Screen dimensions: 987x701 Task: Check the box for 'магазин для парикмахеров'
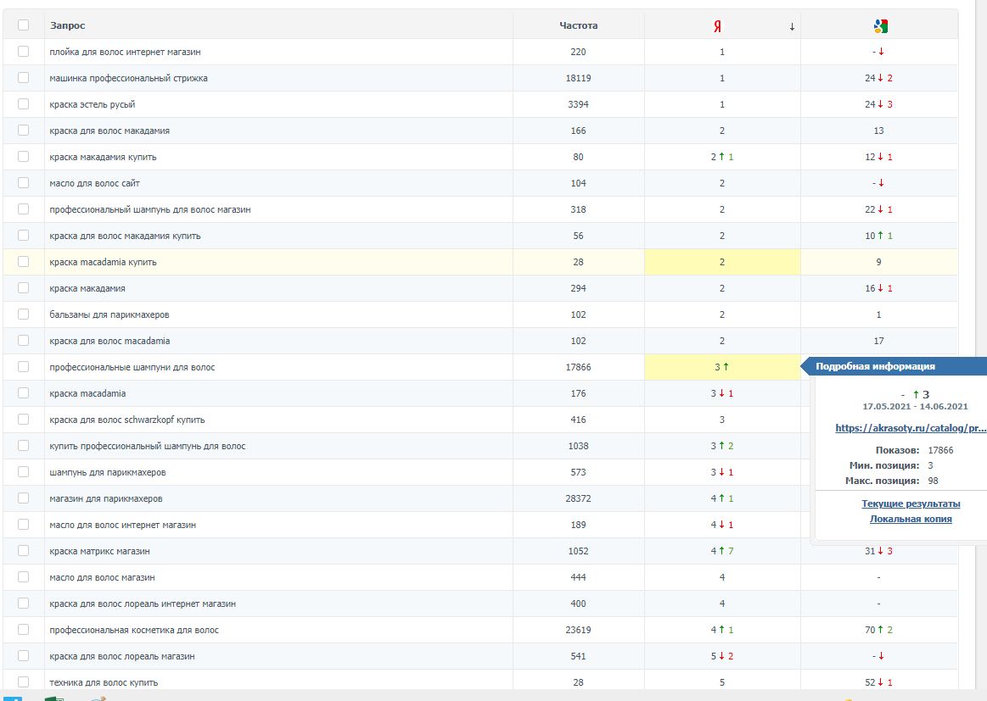pos(23,498)
